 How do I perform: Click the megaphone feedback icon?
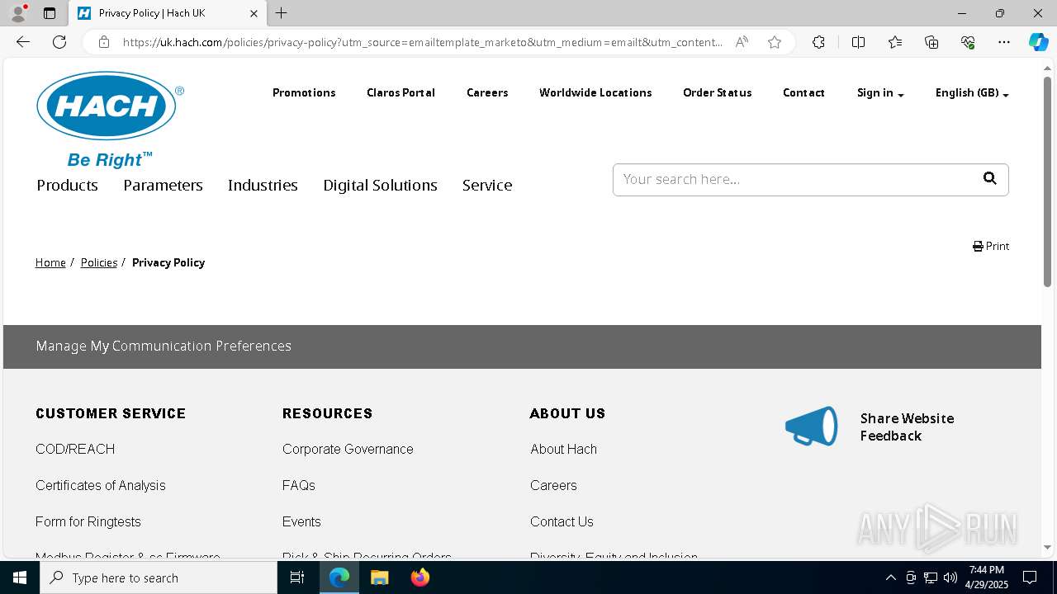(812, 427)
